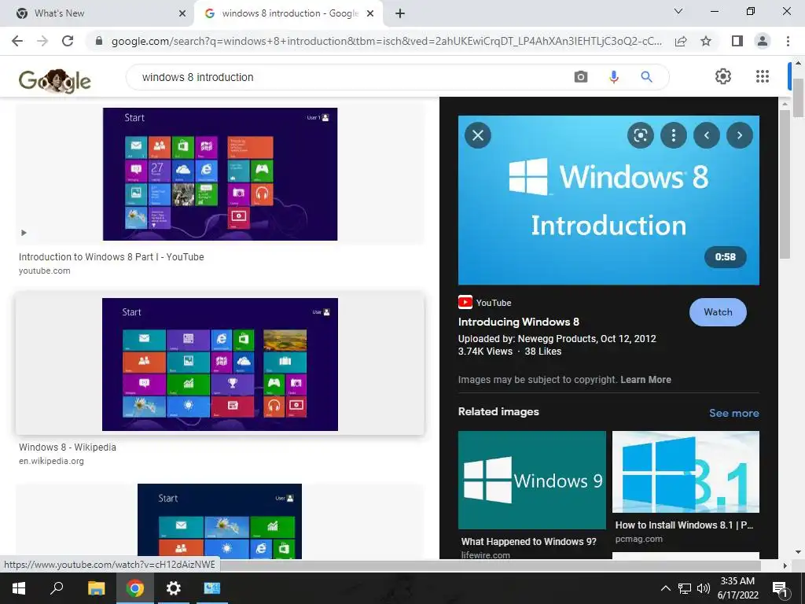Click horizontal scrollbar right arrow
805x604 pixels.
point(785,565)
